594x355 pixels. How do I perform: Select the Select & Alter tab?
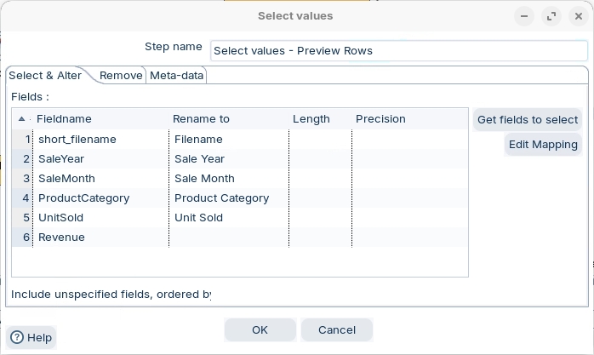[46, 76]
